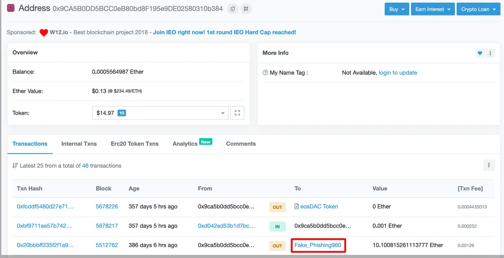Click the W12.io sponsor name

59,32
